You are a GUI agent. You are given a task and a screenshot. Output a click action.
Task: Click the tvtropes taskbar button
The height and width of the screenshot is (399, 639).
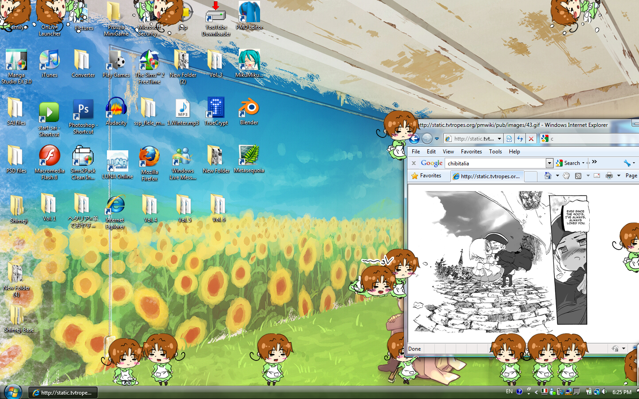tap(62, 392)
